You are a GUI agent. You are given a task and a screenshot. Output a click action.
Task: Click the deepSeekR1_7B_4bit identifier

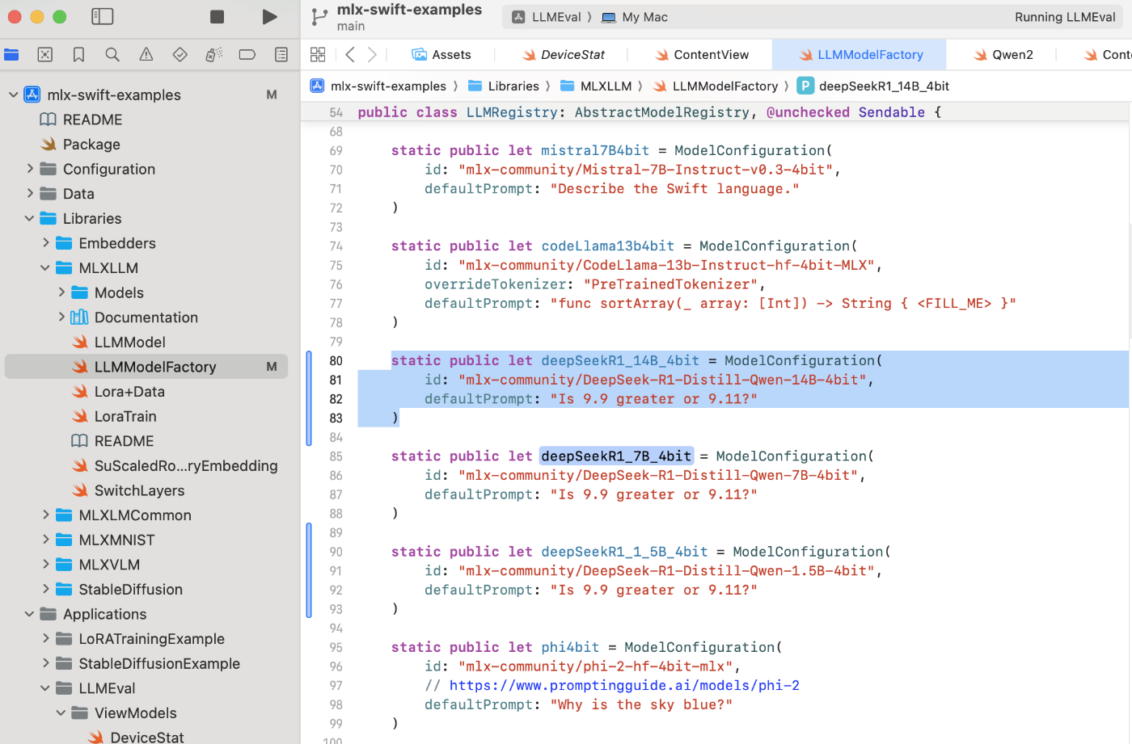point(616,456)
